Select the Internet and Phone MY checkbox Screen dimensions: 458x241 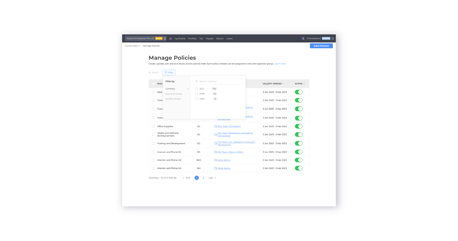(153, 168)
